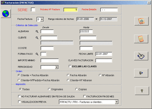The height and width of the screenshot is (109, 152).
Task: Open help with the question mark button
Action: coord(142,91)
